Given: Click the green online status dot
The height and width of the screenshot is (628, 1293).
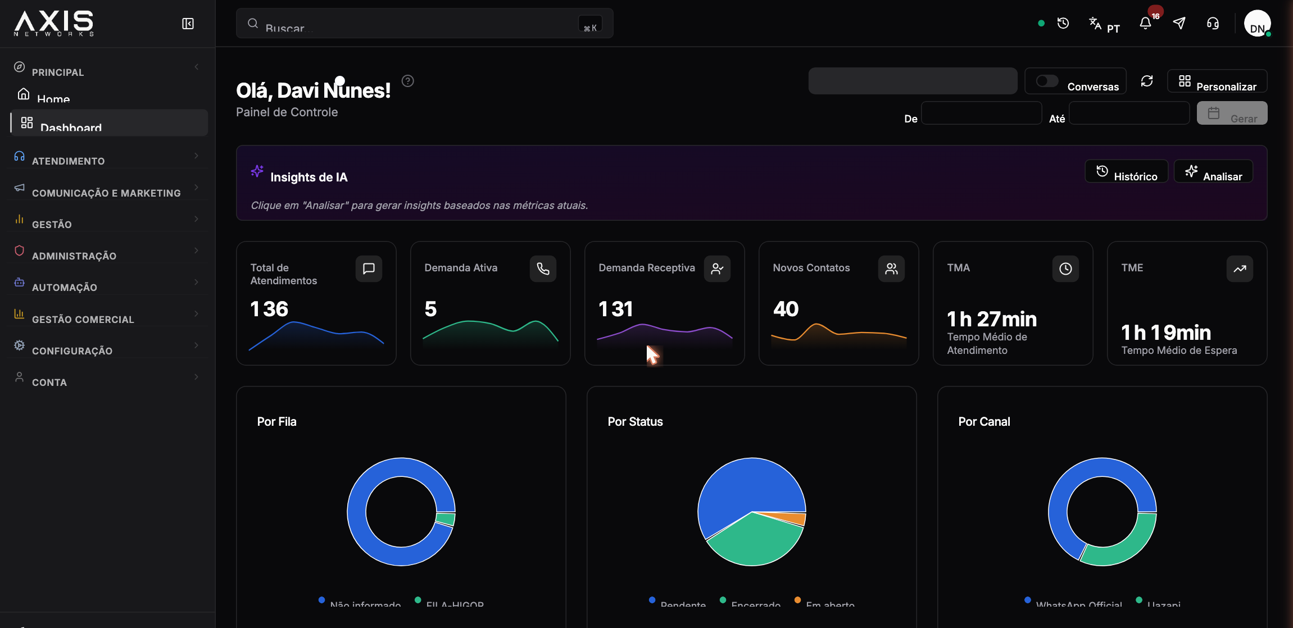Looking at the screenshot, I should click(1041, 23).
